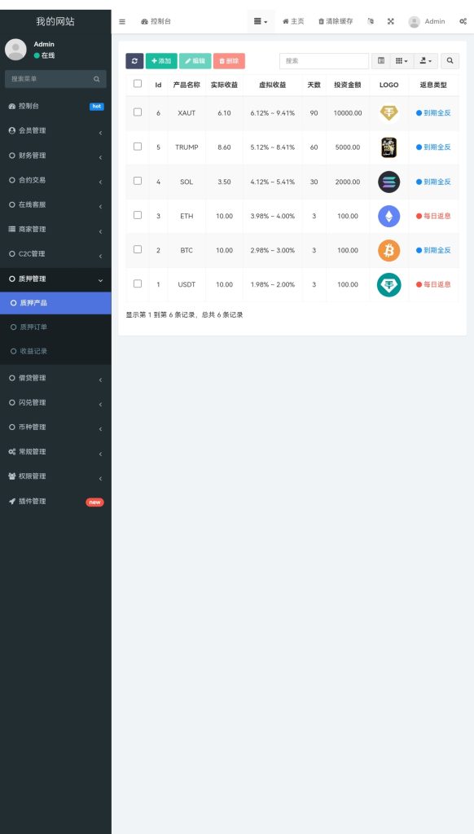Go to 主页 link in header

293,22
